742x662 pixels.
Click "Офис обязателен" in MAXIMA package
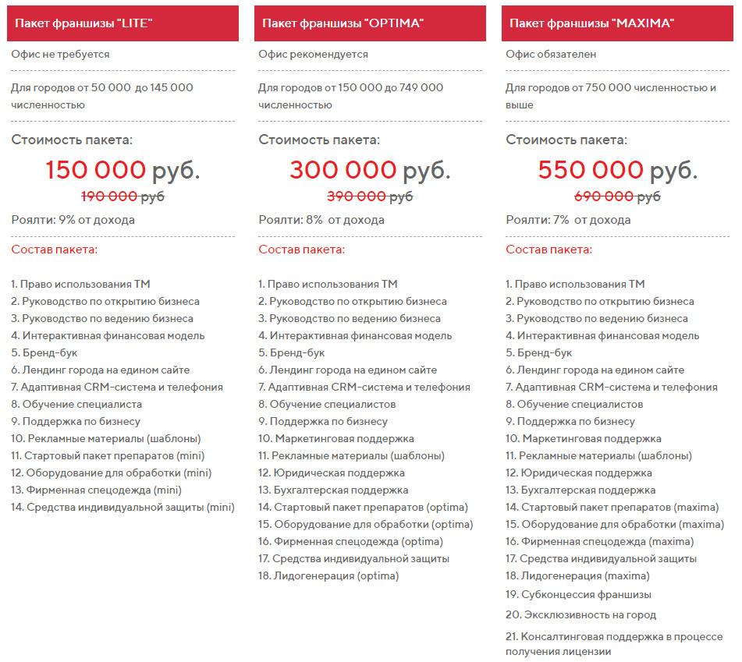tap(551, 55)
